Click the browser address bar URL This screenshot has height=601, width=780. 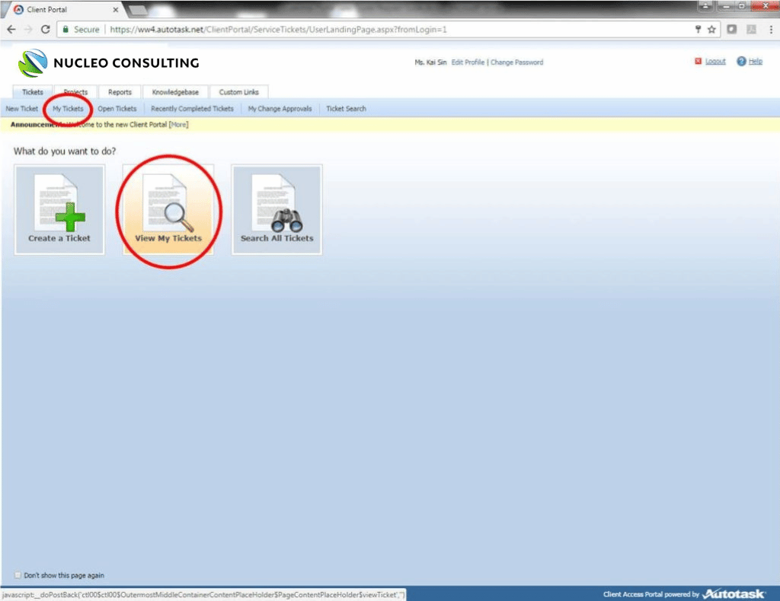[x=278, y=29]
